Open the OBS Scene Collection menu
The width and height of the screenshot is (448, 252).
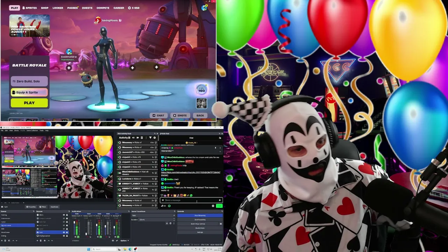pyautogui.click(x=32, y=131)
